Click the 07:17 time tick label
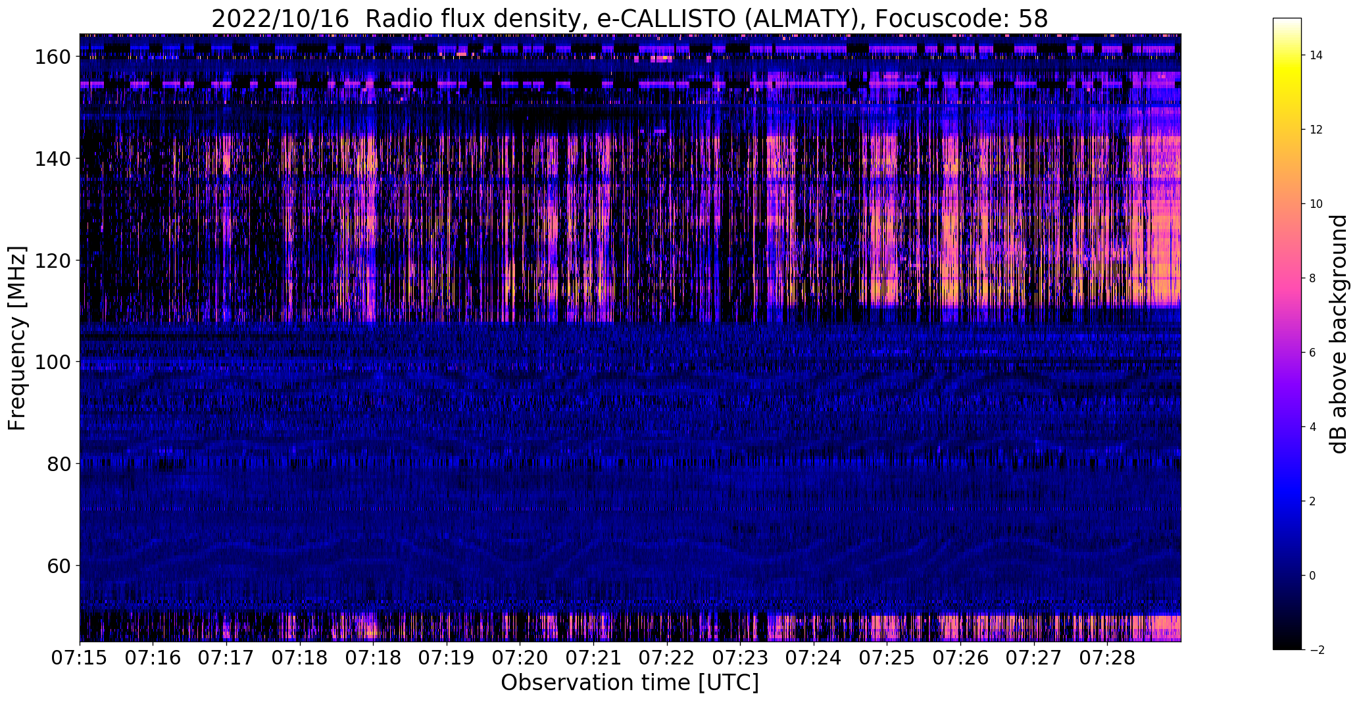 (x=226, y=658)
